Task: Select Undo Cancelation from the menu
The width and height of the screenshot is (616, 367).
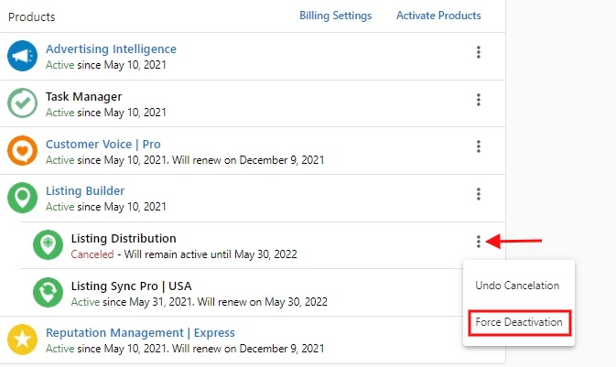Action: coord(519,286)
